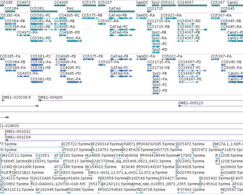Image resolution: width=243 pixels, height=194 pixels.
Task: Select transcript Sps2-RD
Action: tap(160, 50)
